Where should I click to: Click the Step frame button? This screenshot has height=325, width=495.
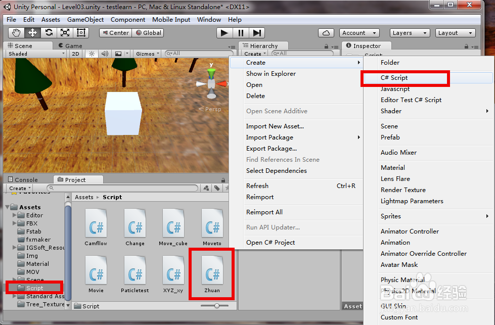pyautogui.click(x=257, y=33)
